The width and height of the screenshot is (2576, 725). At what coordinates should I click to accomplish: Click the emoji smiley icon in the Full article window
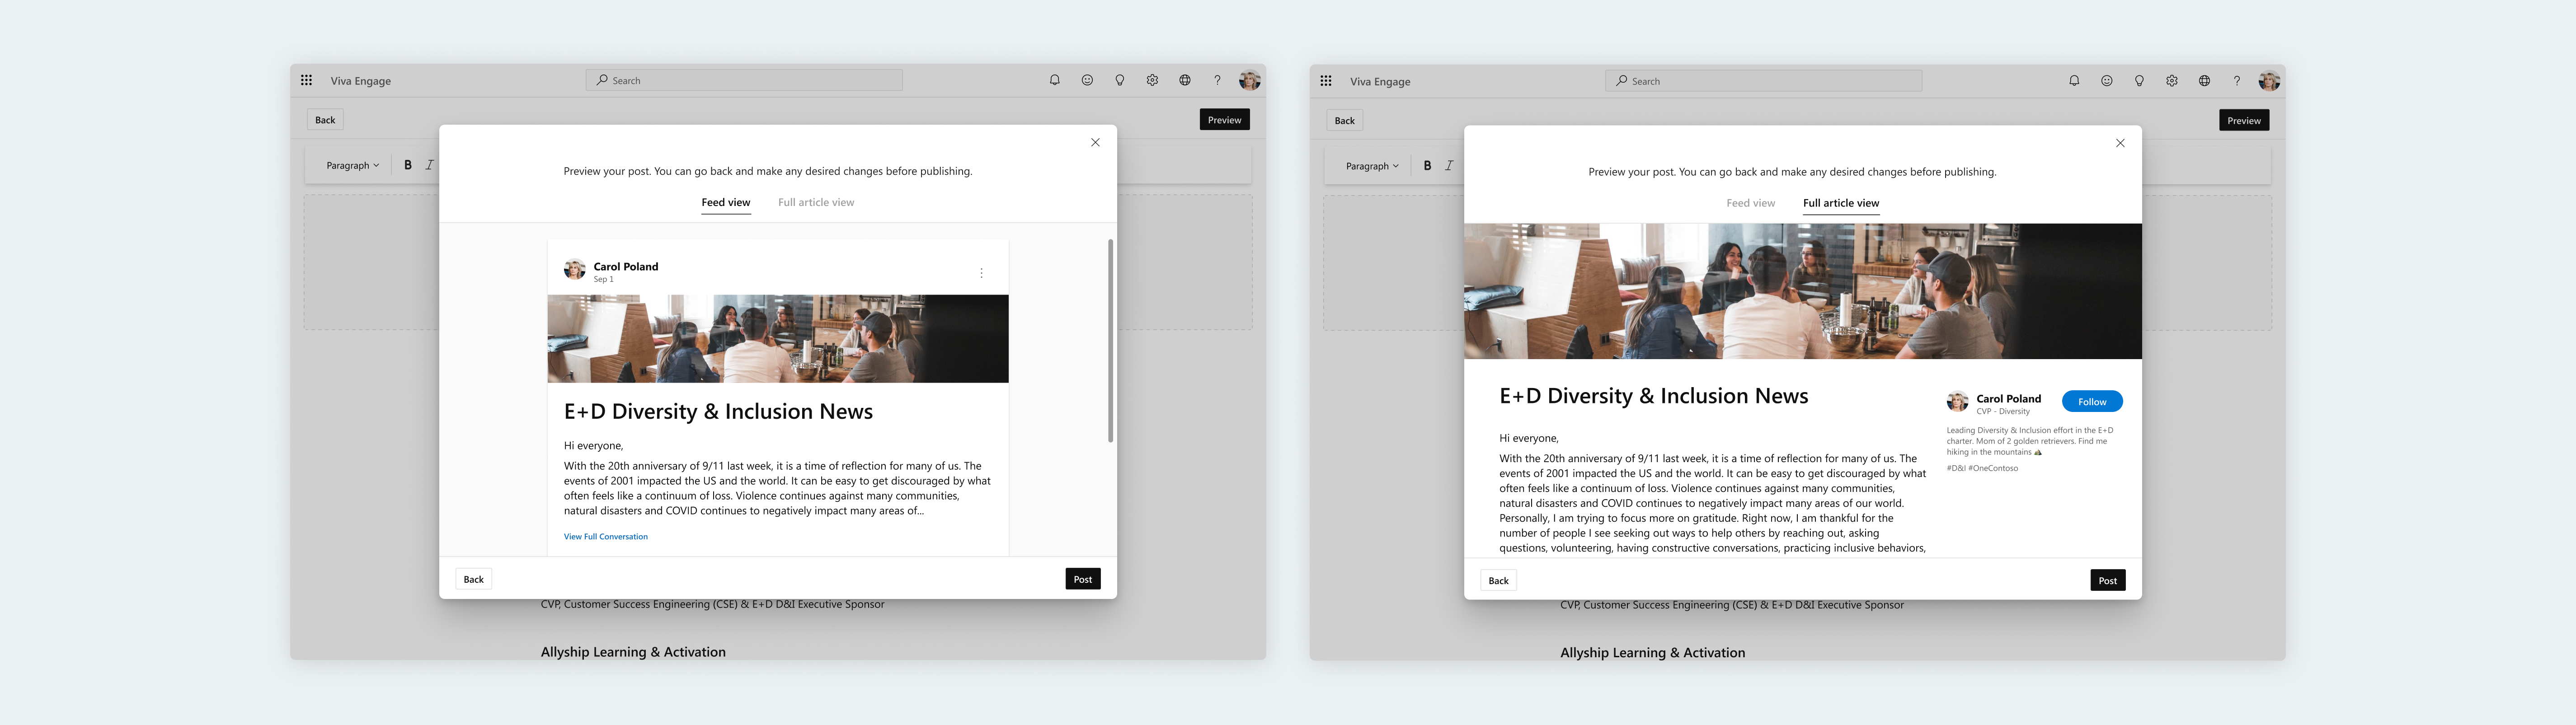pos(2106,81)
